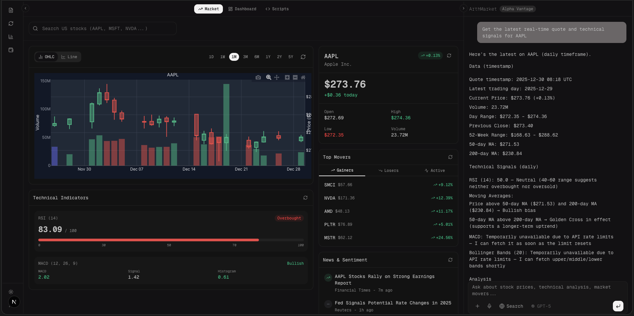Download chart snapshot with camera icon
The width and height of the screenshot is (634, 316).
(x=258, y=77)
